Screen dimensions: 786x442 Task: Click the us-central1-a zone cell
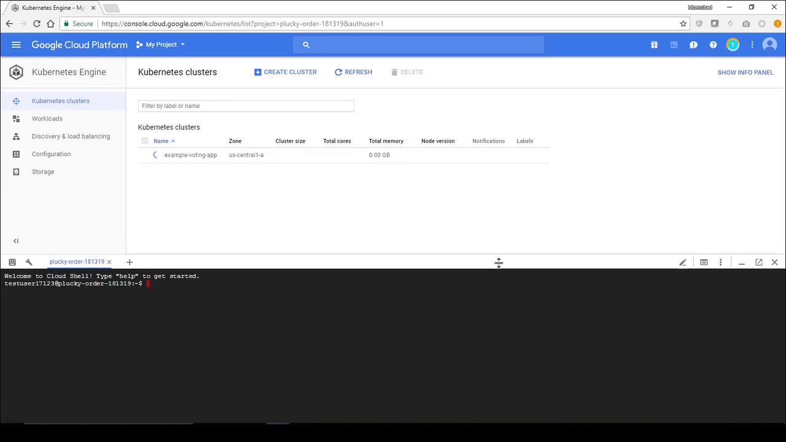click(x=246, y=155)
